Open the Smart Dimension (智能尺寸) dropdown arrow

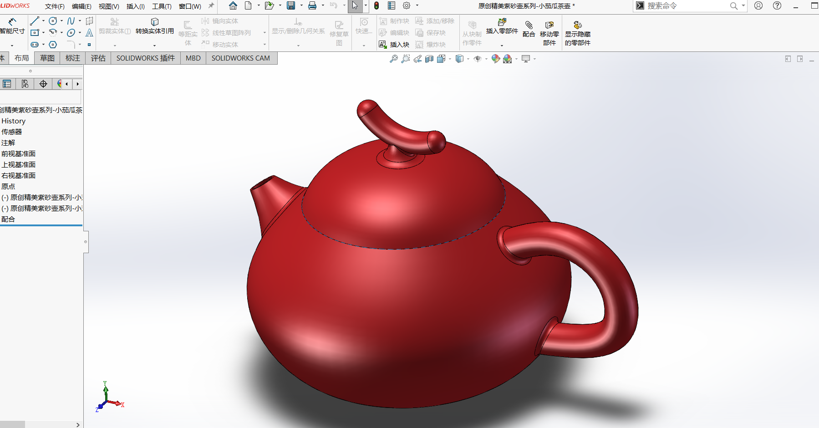pyautogui.click(x=12, y=46)
